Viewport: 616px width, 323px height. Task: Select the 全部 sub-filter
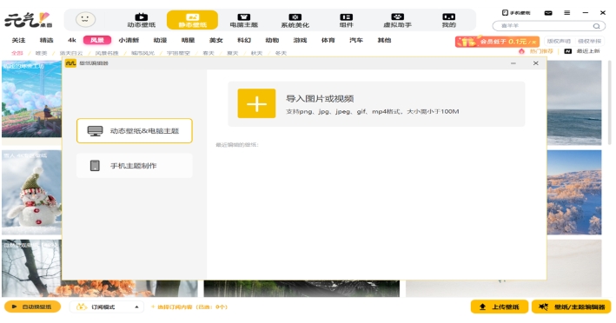[17, 53]
